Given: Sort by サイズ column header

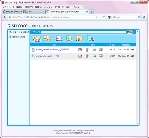Looking at the screenshot, I should coord(112,45).
